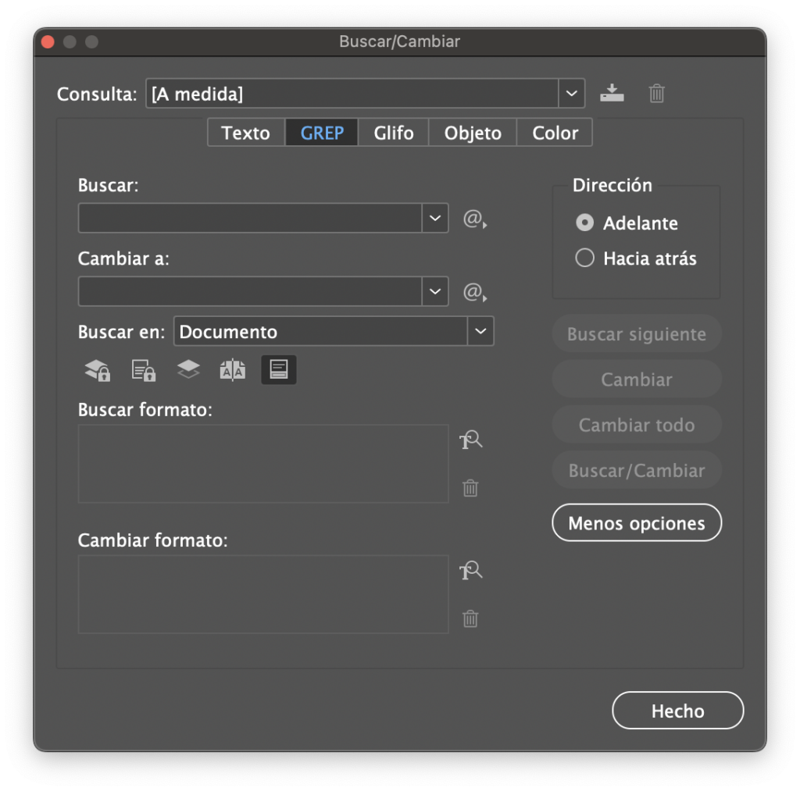
Task: Save the current query icon
Action: pyautogui.click(x=612, y=94)
